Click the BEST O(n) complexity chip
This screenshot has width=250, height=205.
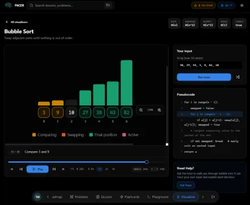[174, 23]
